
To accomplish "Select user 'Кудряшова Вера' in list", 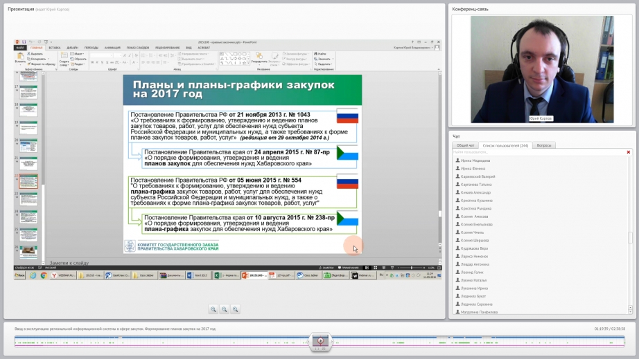I will (474, 248).
